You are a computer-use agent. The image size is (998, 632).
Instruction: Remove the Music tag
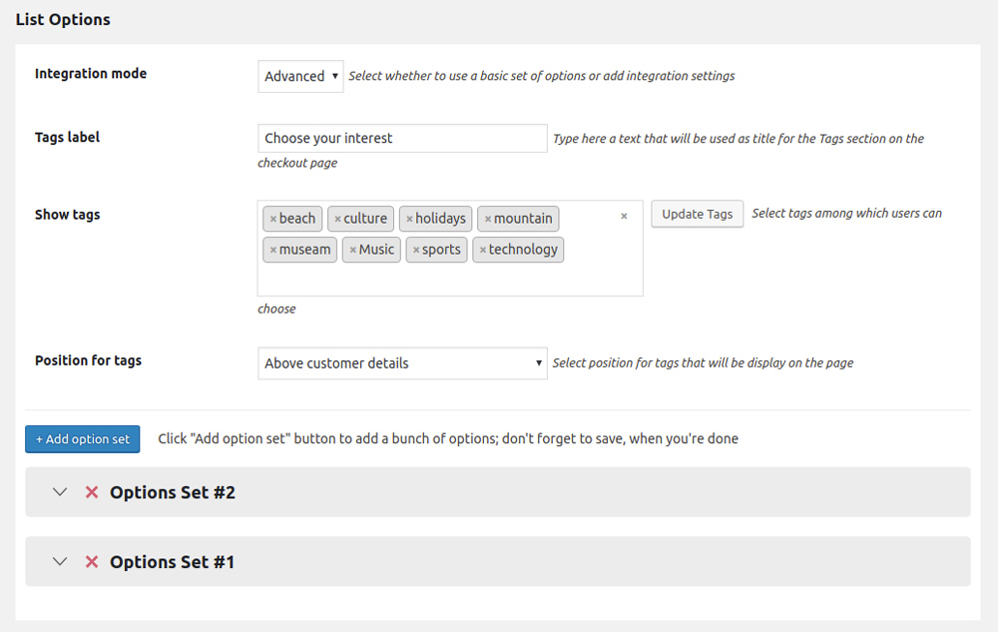click(352, 250)
